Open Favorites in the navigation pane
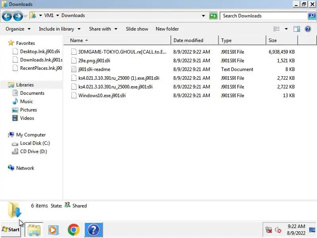Screen dimensions: 317x238 coord(25,43)
